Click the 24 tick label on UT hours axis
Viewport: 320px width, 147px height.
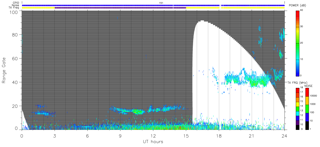[x=284, y=136]
